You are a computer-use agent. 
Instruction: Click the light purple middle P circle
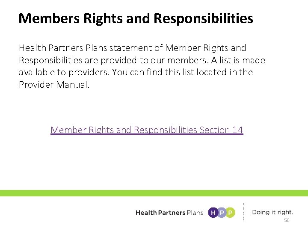click(222, 213)
